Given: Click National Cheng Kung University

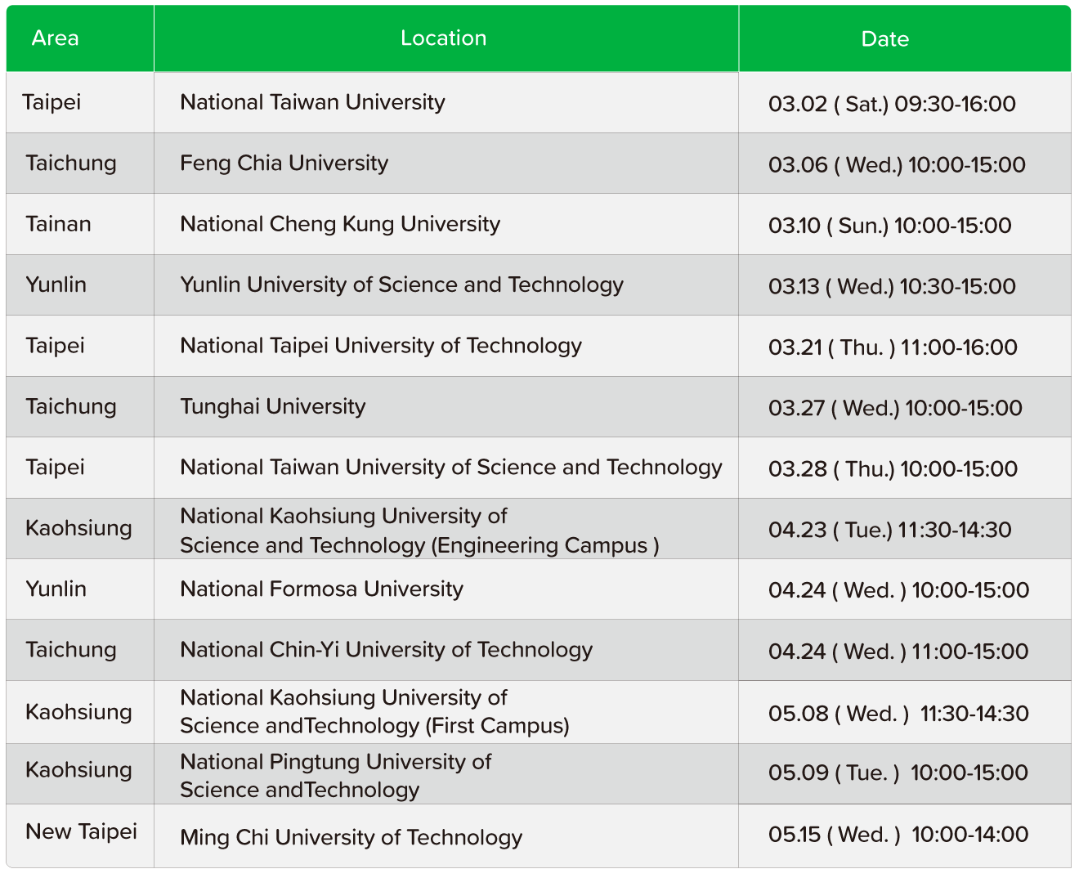Looking at the screenshot, I should point(340,224).
